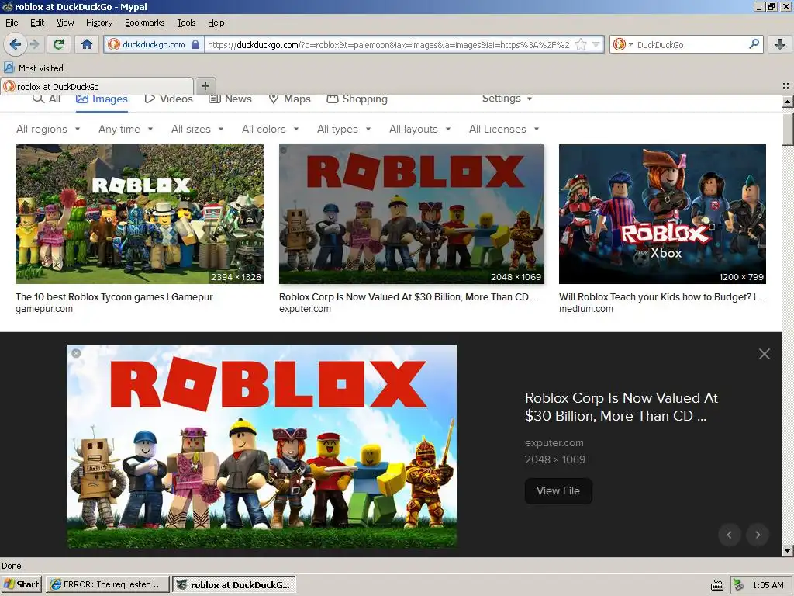794x596 pixels.
Task: Open the Edit menu
Action: (x=37, y=23)
